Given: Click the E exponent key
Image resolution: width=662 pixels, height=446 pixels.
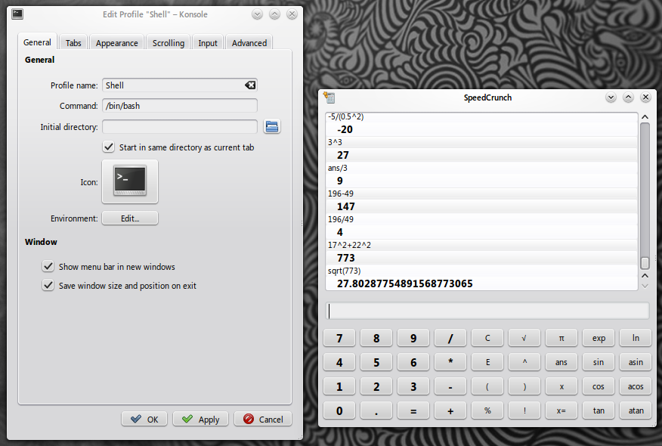Looking at the screenshot, I should [487, 362].
